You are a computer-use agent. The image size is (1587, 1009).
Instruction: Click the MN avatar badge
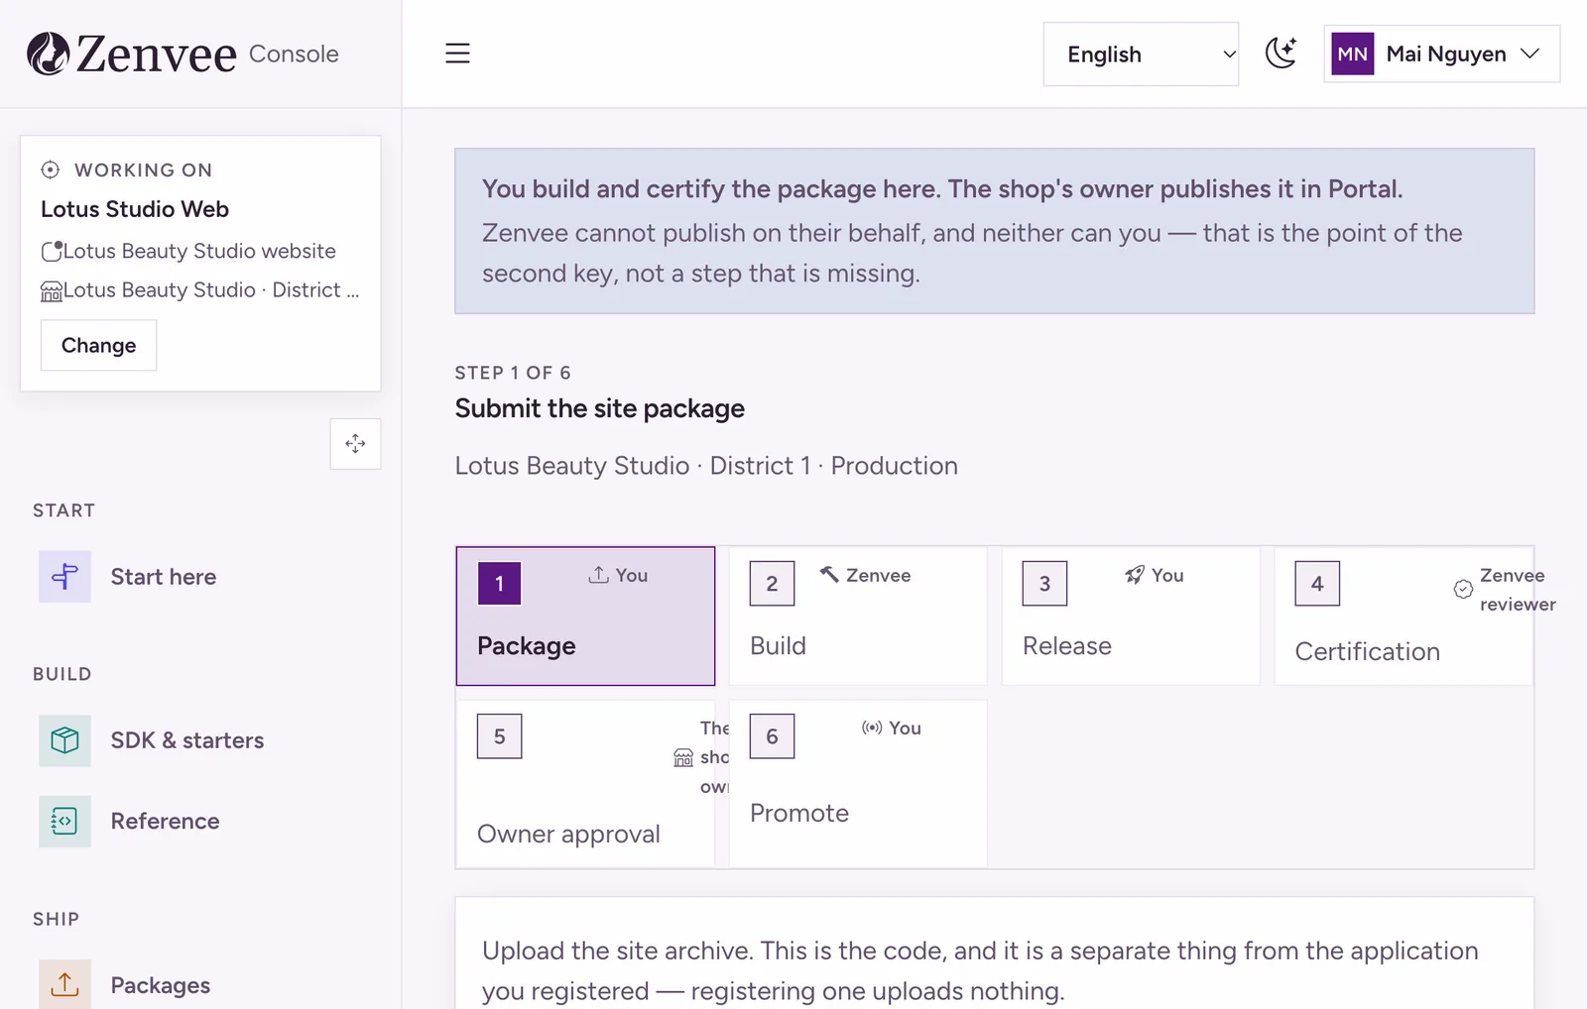click(x=1353, y=54)
